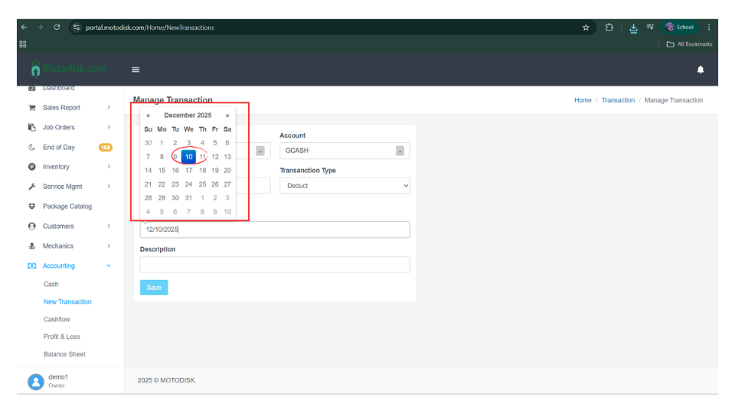This screenshot has width=735, height=413.
Task: Click the demo1 user avatar
Action: point(35,382)
